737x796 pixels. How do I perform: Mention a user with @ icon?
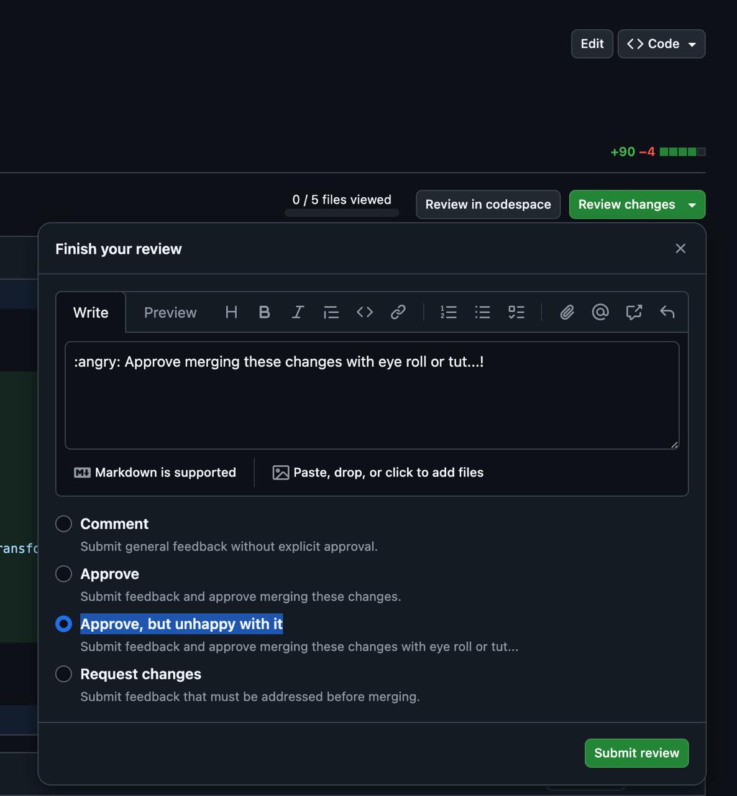tap(600, 312)
